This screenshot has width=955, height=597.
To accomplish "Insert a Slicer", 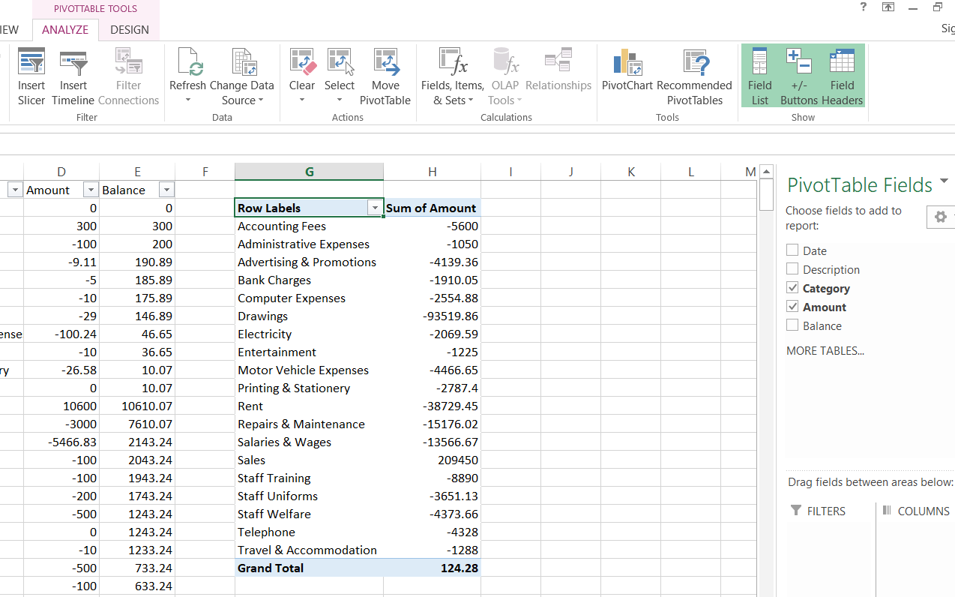I will 31,75.
